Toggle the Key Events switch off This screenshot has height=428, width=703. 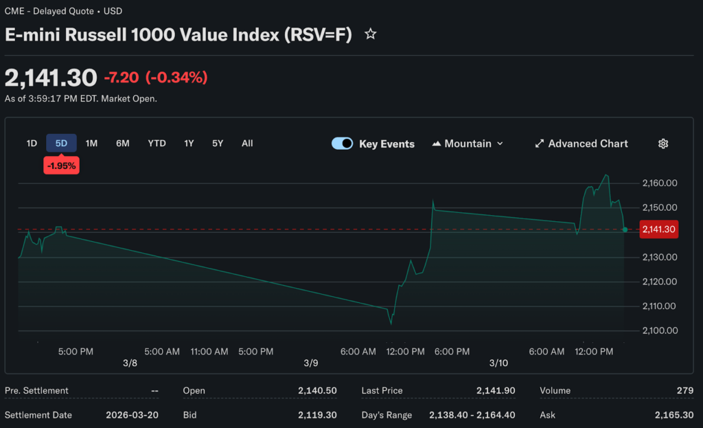tap(342, 144)
